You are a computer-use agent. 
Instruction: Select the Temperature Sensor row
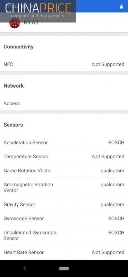point(64,157)
